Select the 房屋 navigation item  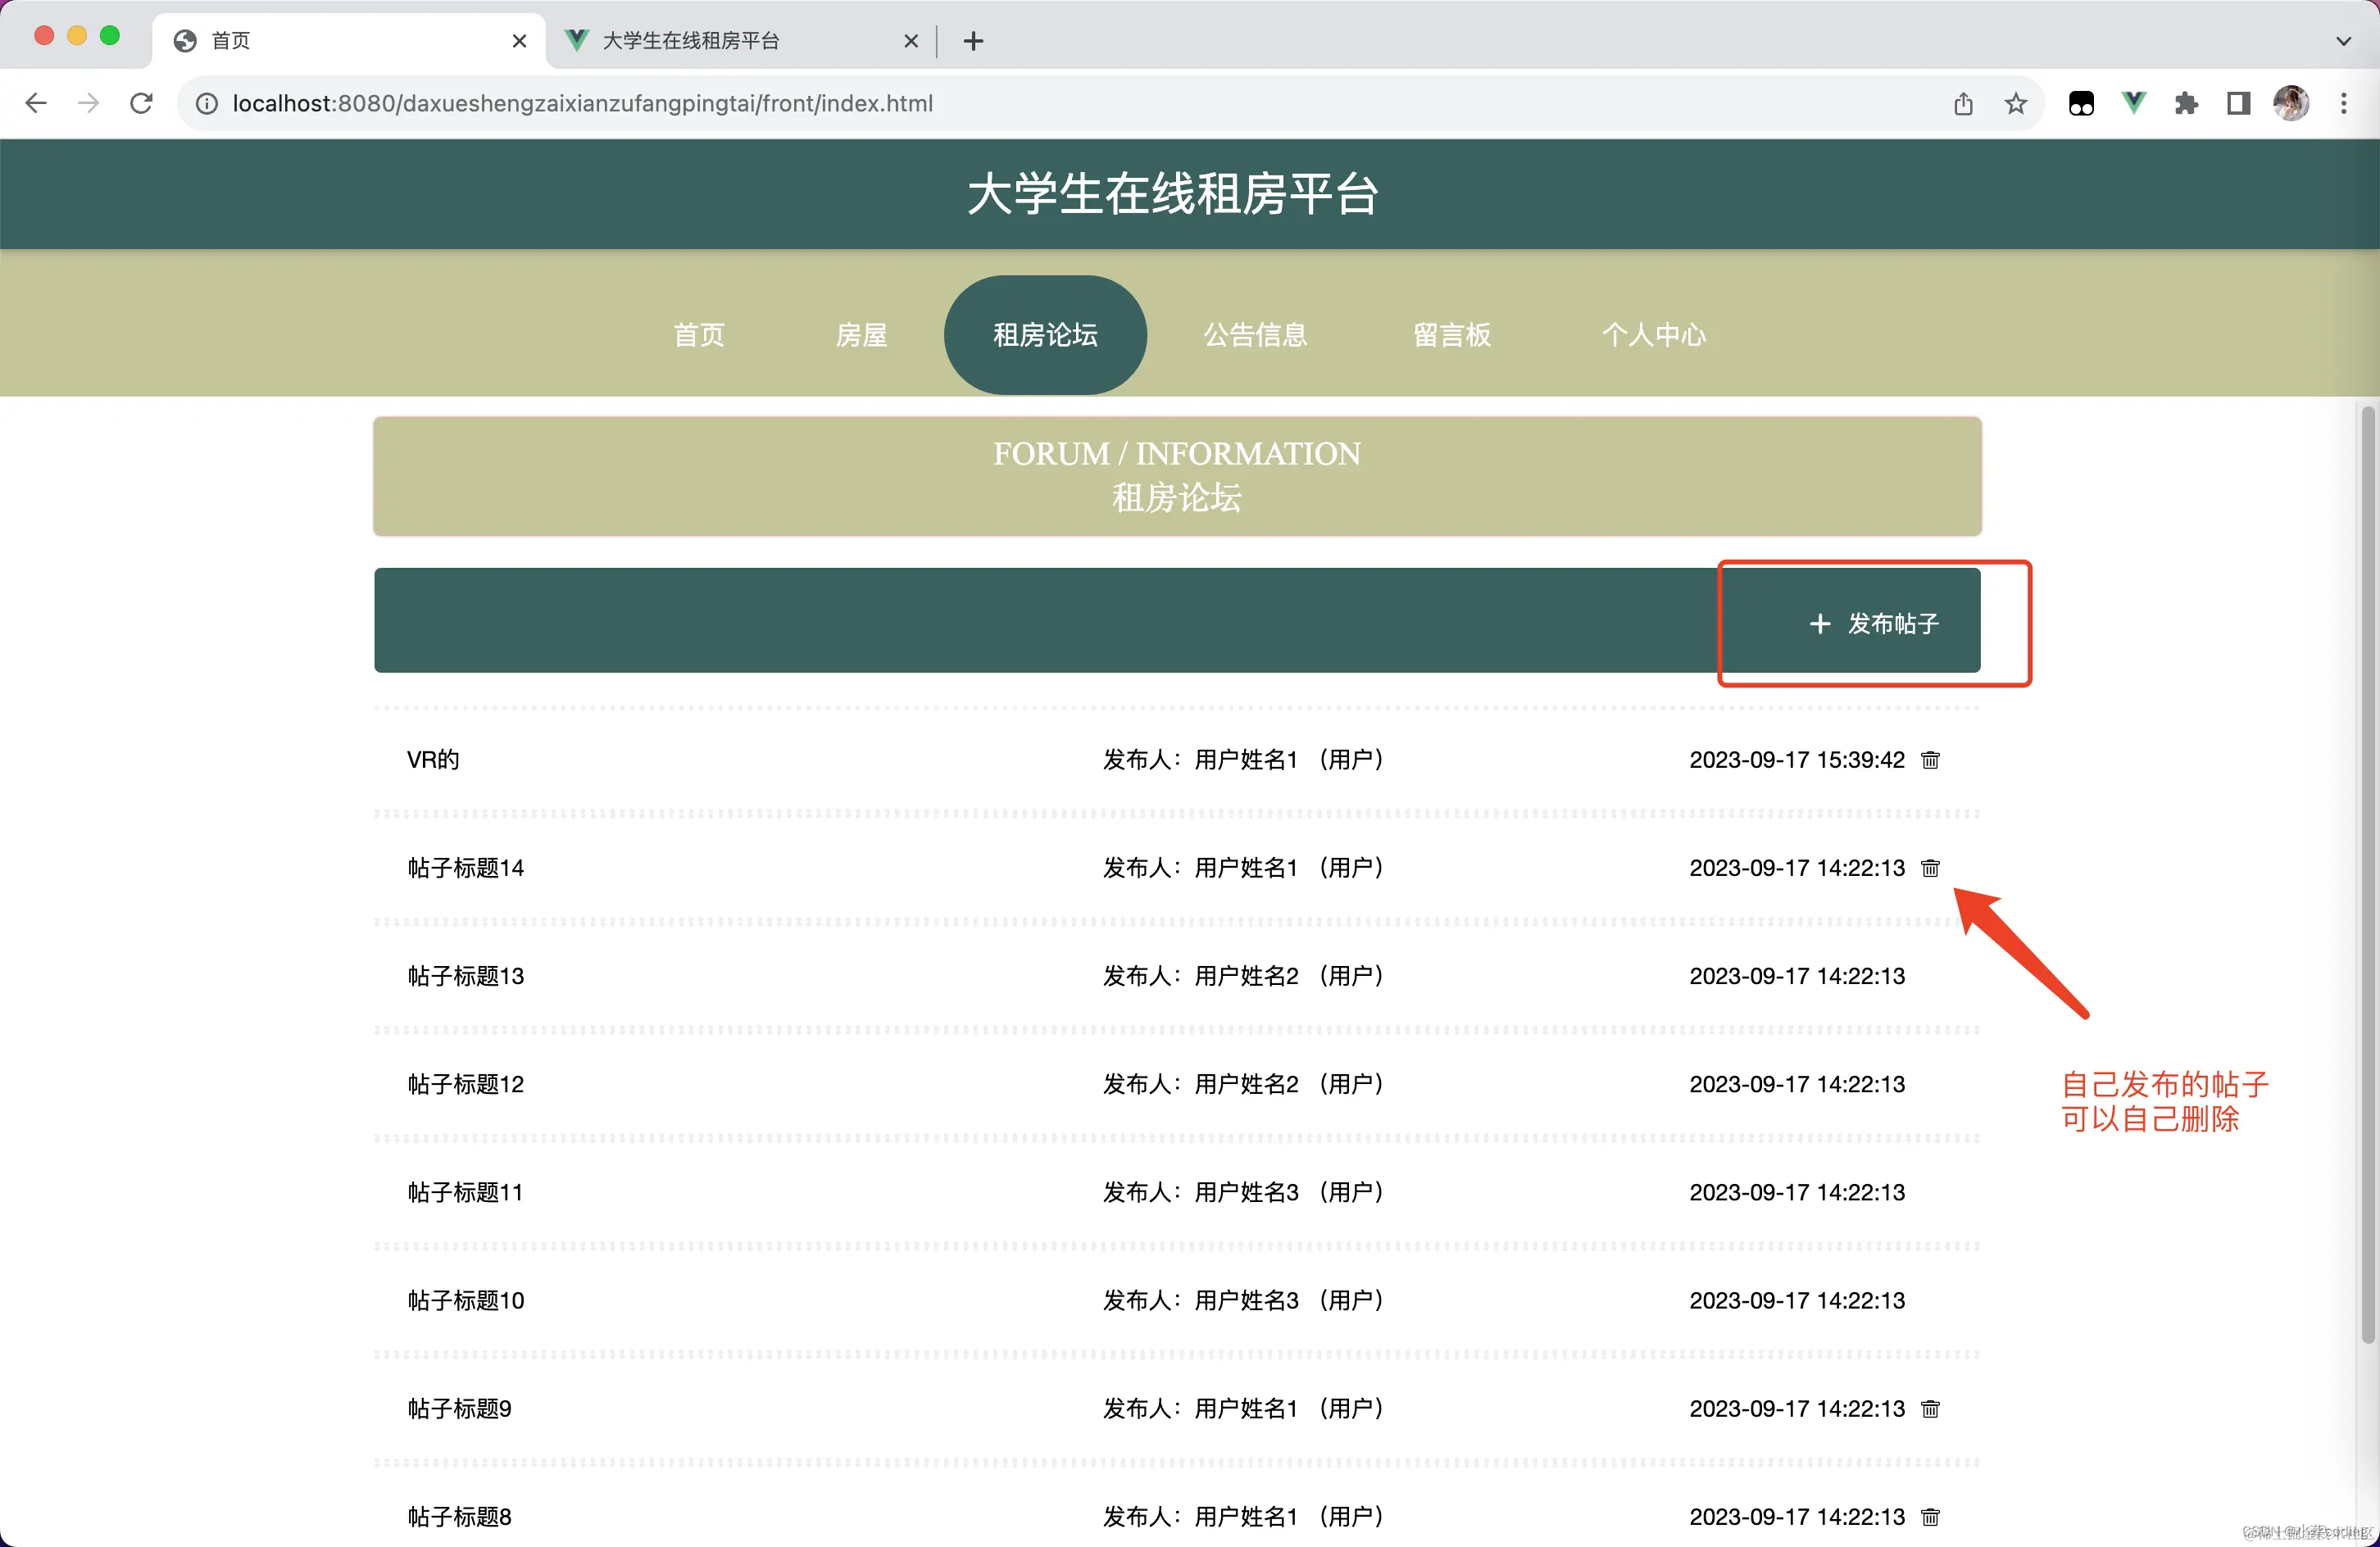coord(861,335)
